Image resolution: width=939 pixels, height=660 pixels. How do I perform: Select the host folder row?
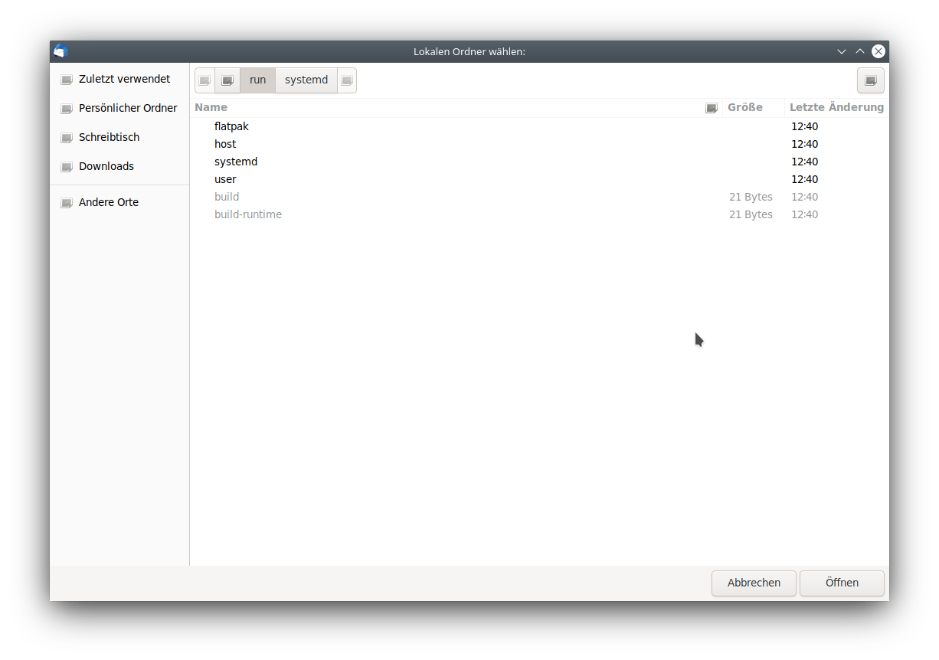click(539, 144)
